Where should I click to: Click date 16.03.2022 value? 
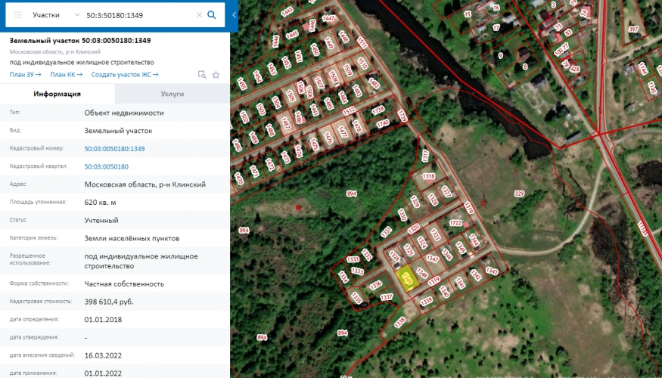click(x=103, y=355)
